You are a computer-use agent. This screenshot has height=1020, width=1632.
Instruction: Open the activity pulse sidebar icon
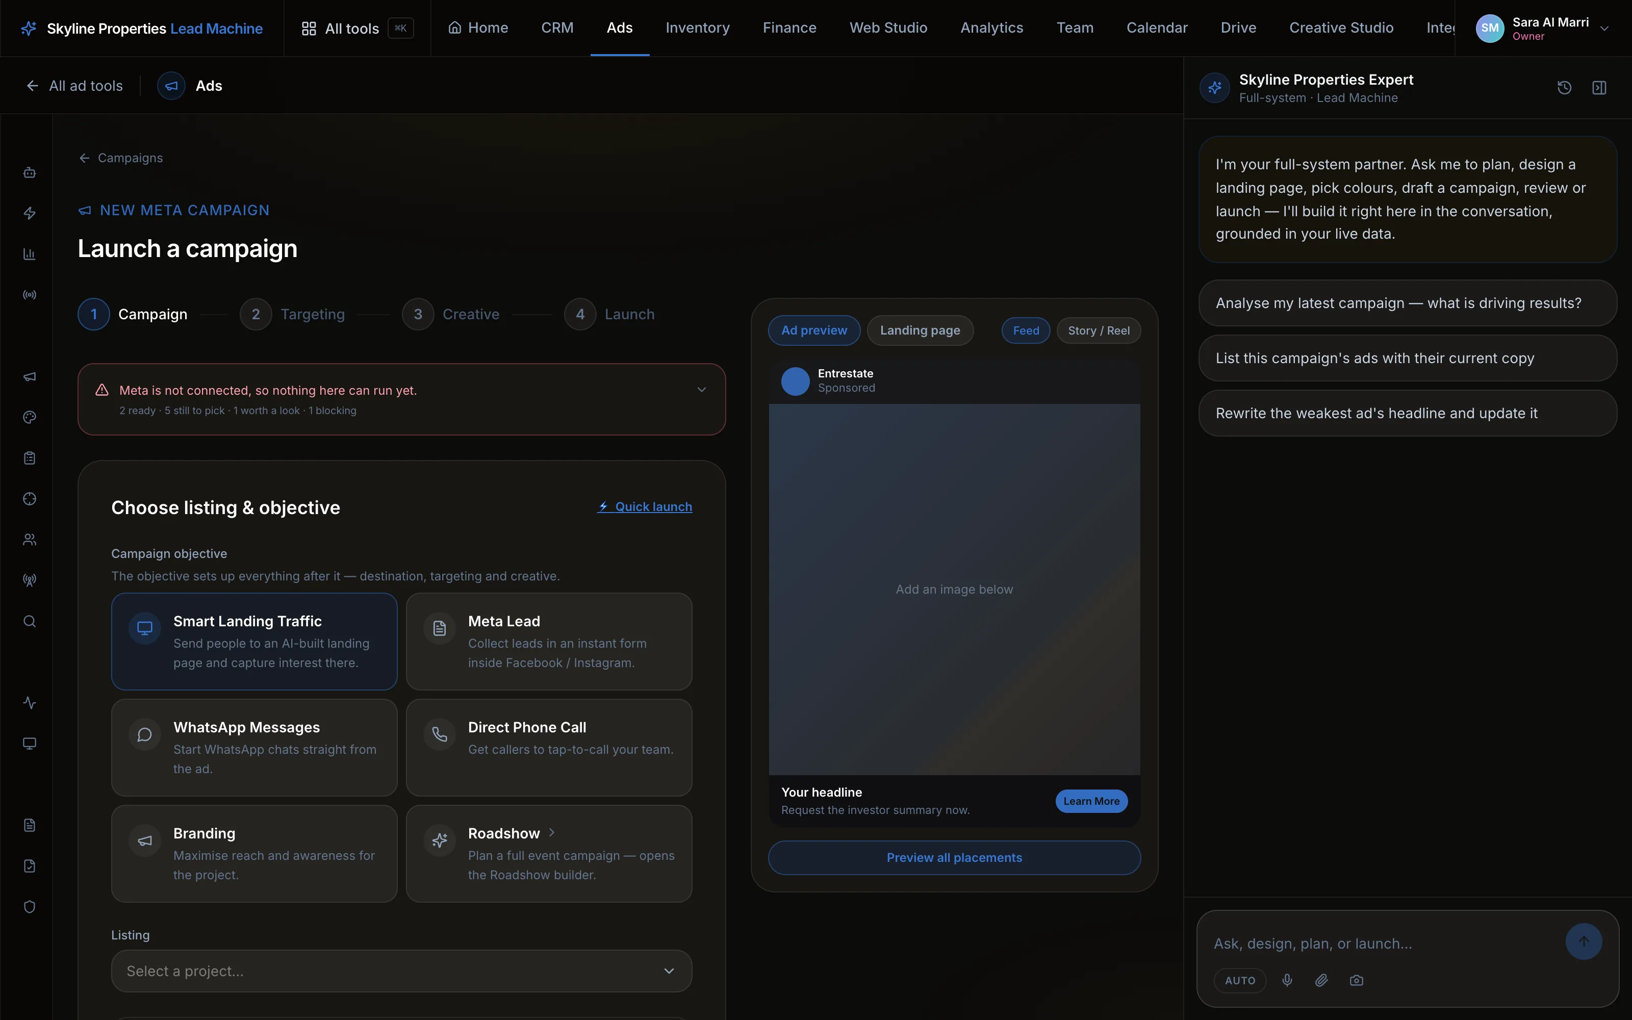(30, 703)
